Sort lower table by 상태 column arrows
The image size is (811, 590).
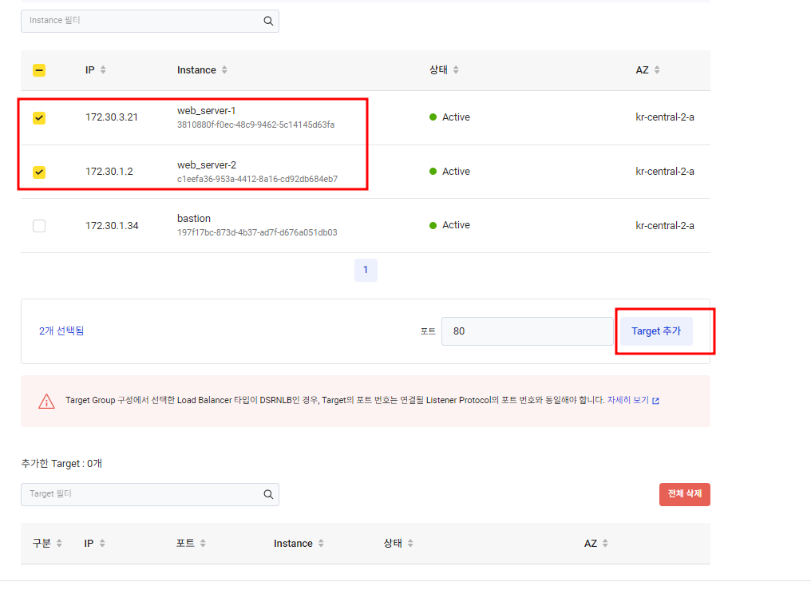[410, 543]
